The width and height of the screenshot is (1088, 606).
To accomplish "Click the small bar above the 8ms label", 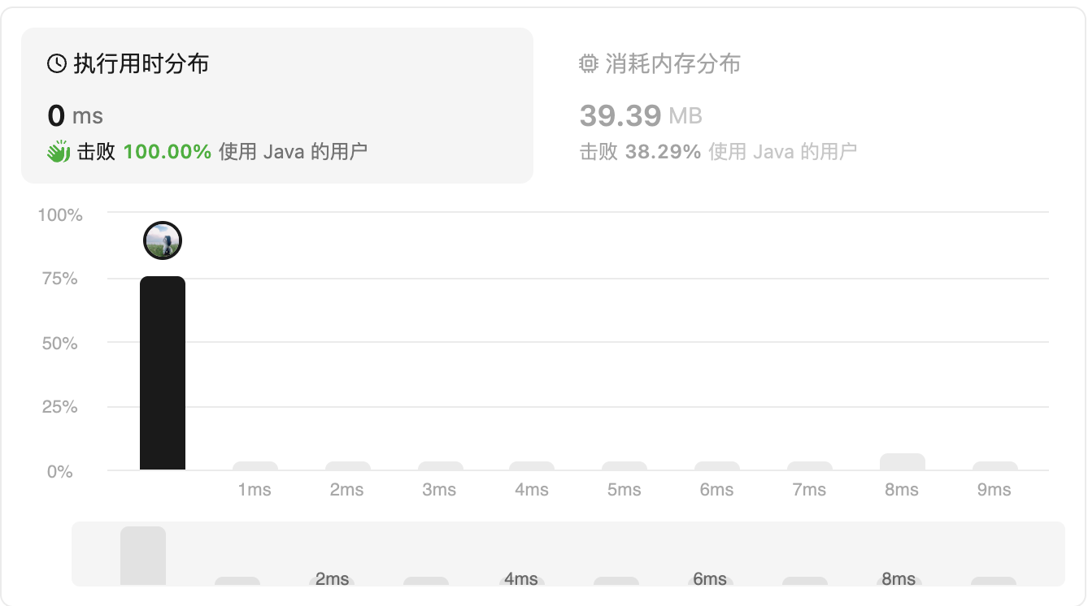I will (x=902, y=463).
